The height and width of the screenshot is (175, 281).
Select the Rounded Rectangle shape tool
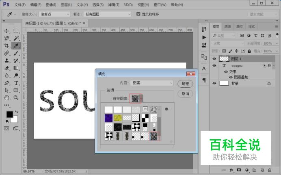pyautogui.click(x=16, y=90)
